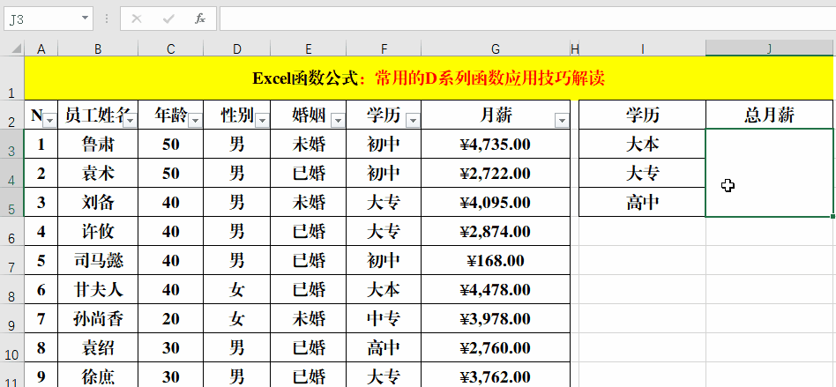836x387 pixels.
Task: Click the name cell 徐庶
Action: pos(98,376)
